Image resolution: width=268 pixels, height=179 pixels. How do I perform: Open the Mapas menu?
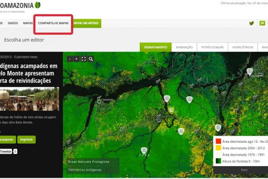[28, 23]
